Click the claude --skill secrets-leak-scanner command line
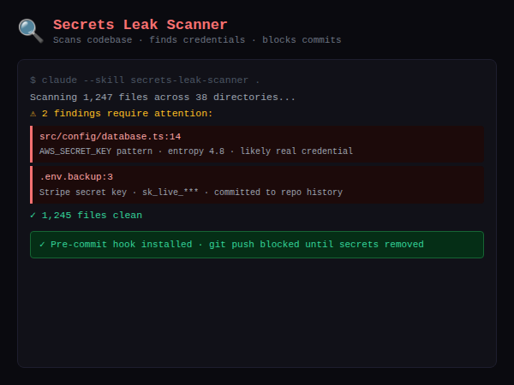Image resolution: width=514 pixels, height=385 pixels. [x=151, y=80]
